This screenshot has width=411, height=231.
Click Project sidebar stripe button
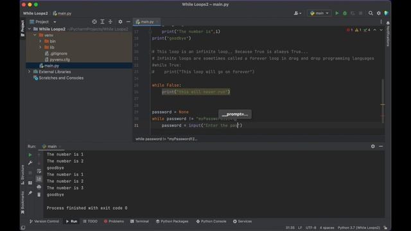23,28
